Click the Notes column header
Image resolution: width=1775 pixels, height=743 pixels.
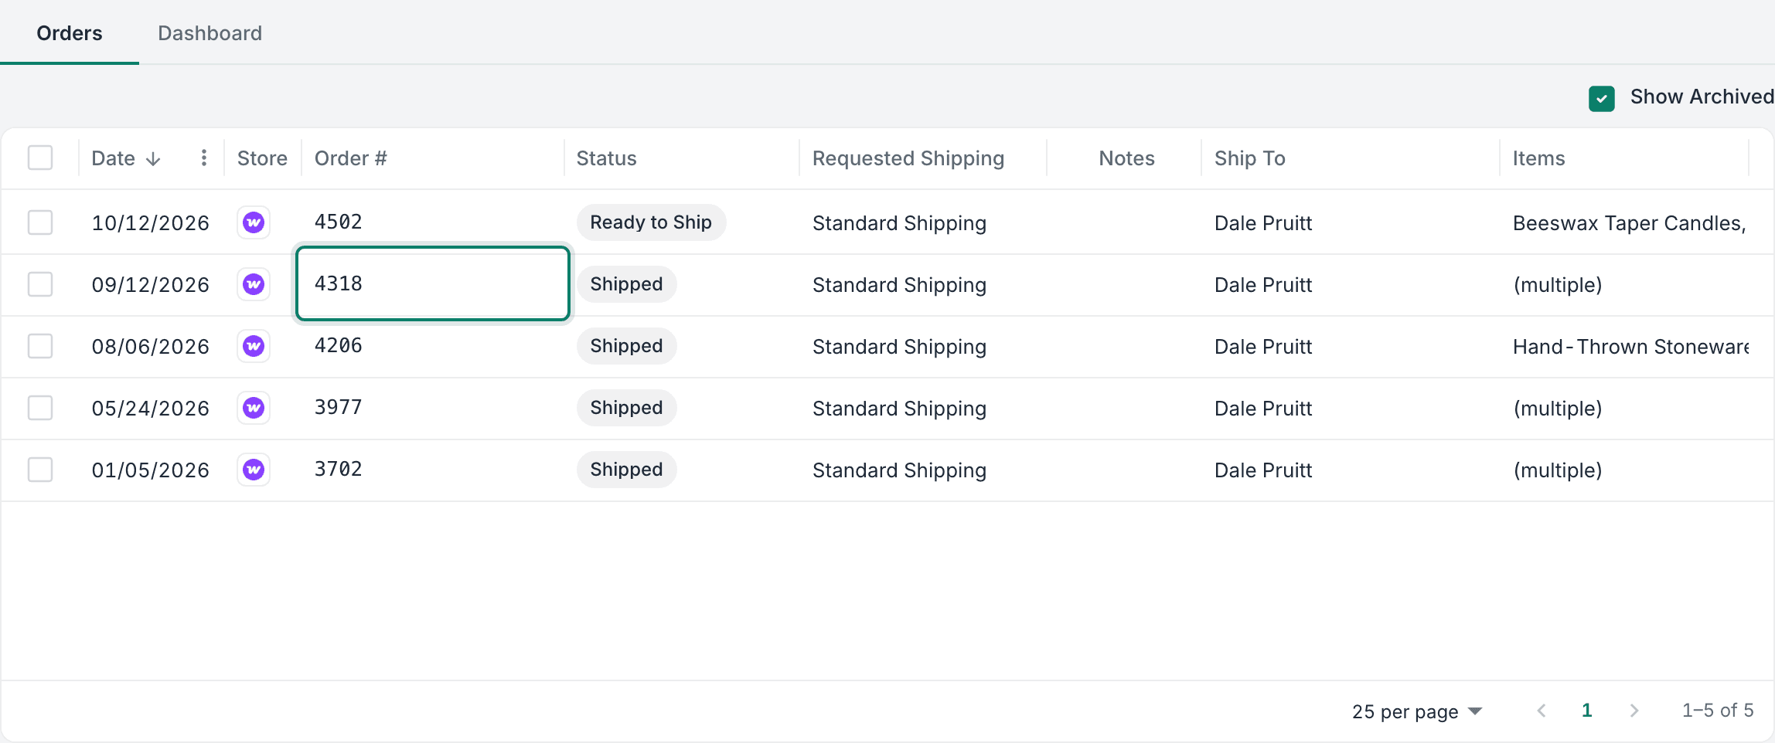[x=1127, y=158]
